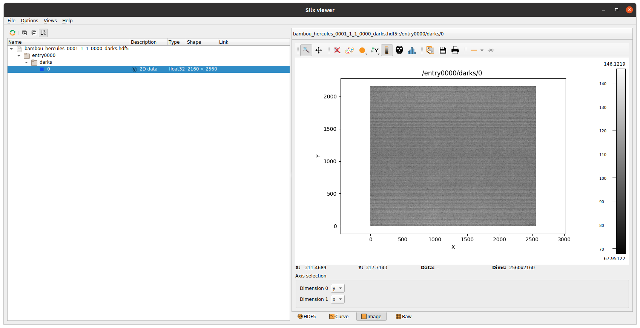This screenshot has width=640, height=328.
Task: Open the profile tool dropdown arrow
Action: click(x=482, y=50)
